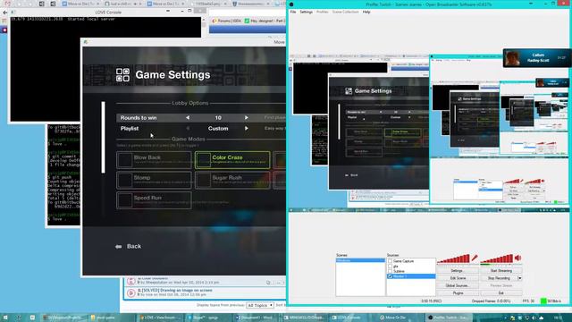The height and width of the screenshot is (322, 572).
Task: Click the Edit Scene button
Action: [x=457, y=278]
